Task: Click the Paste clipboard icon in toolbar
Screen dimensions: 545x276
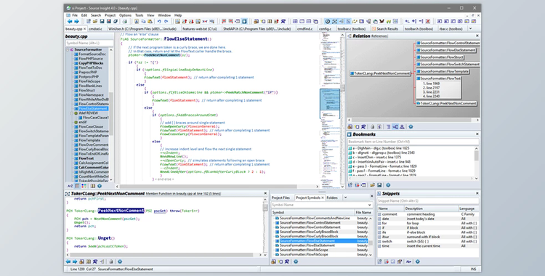Action: [150, 21]
